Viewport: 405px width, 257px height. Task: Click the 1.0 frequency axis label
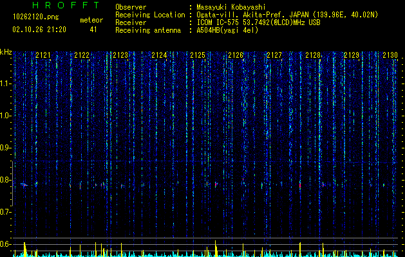click(x=5, y=116)
